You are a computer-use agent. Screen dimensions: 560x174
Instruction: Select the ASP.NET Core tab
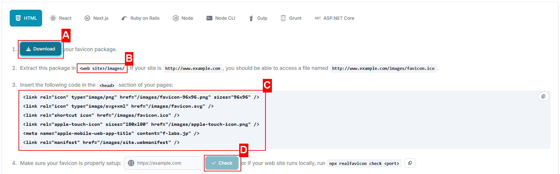[334, 18]
